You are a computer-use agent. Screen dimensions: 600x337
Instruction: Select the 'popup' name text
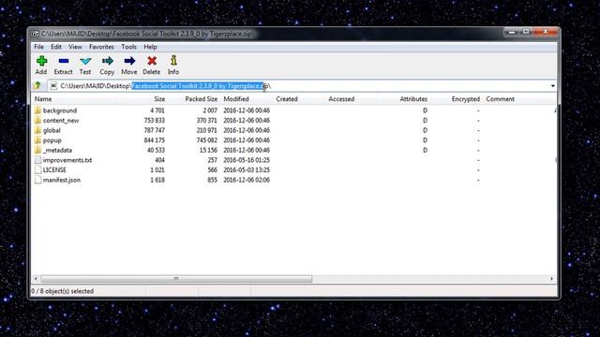tap(52, 140)
